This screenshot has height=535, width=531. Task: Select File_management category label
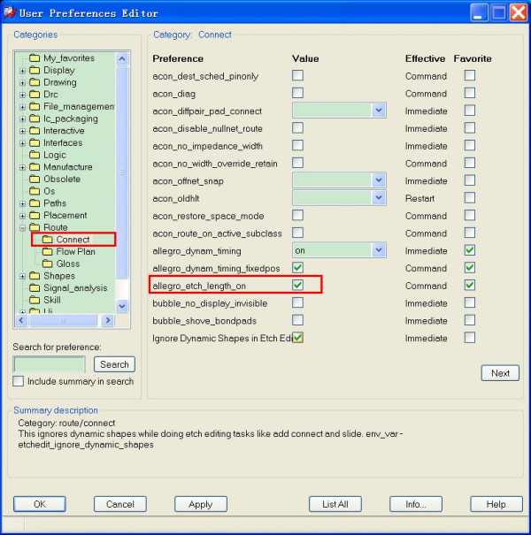pos(79,106)
